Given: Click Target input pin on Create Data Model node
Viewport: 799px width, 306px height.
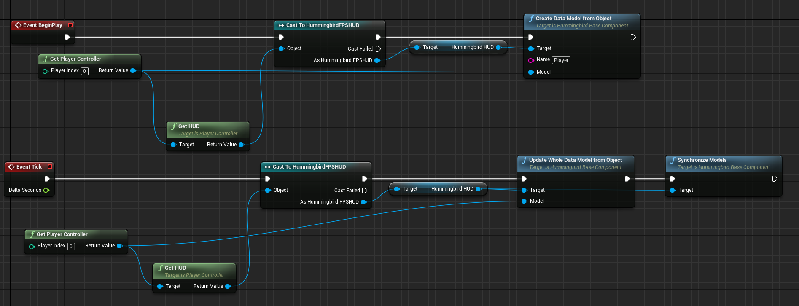Looking at the screenshot, I should coord(531,48).
